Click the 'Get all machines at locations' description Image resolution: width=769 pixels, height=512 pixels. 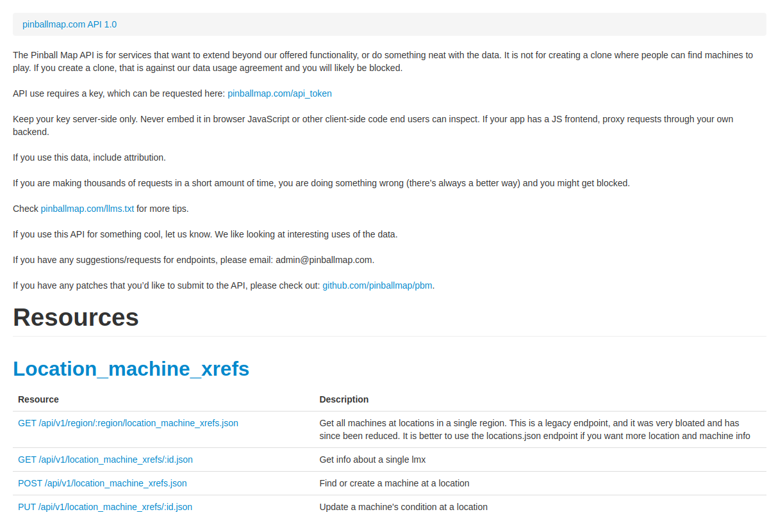[534, 429]
